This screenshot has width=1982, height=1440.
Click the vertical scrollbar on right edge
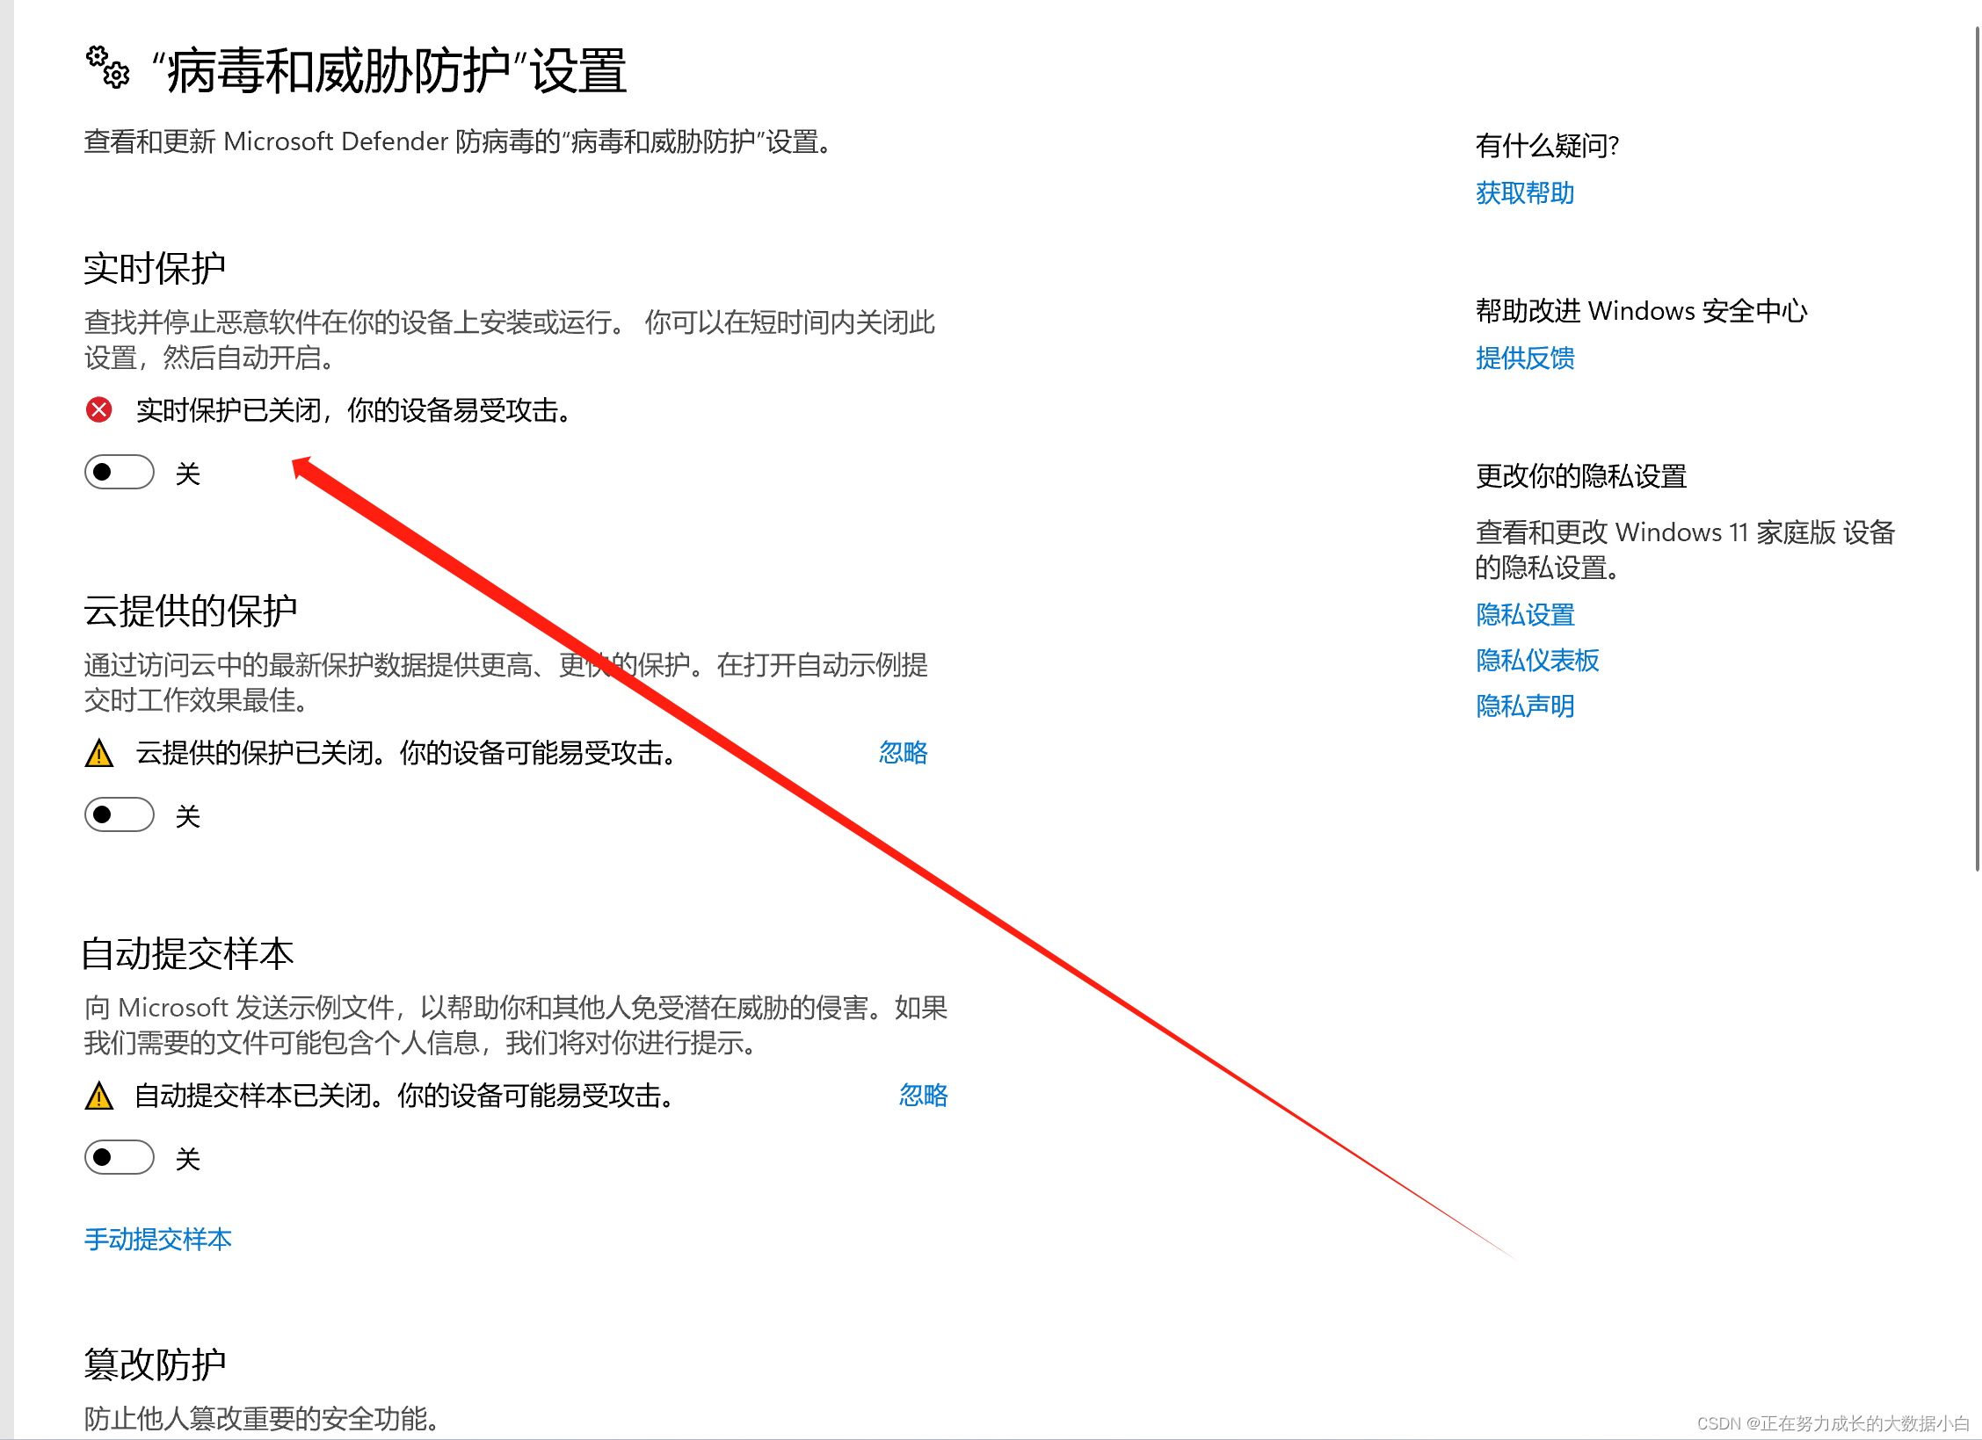(1977, 448)
